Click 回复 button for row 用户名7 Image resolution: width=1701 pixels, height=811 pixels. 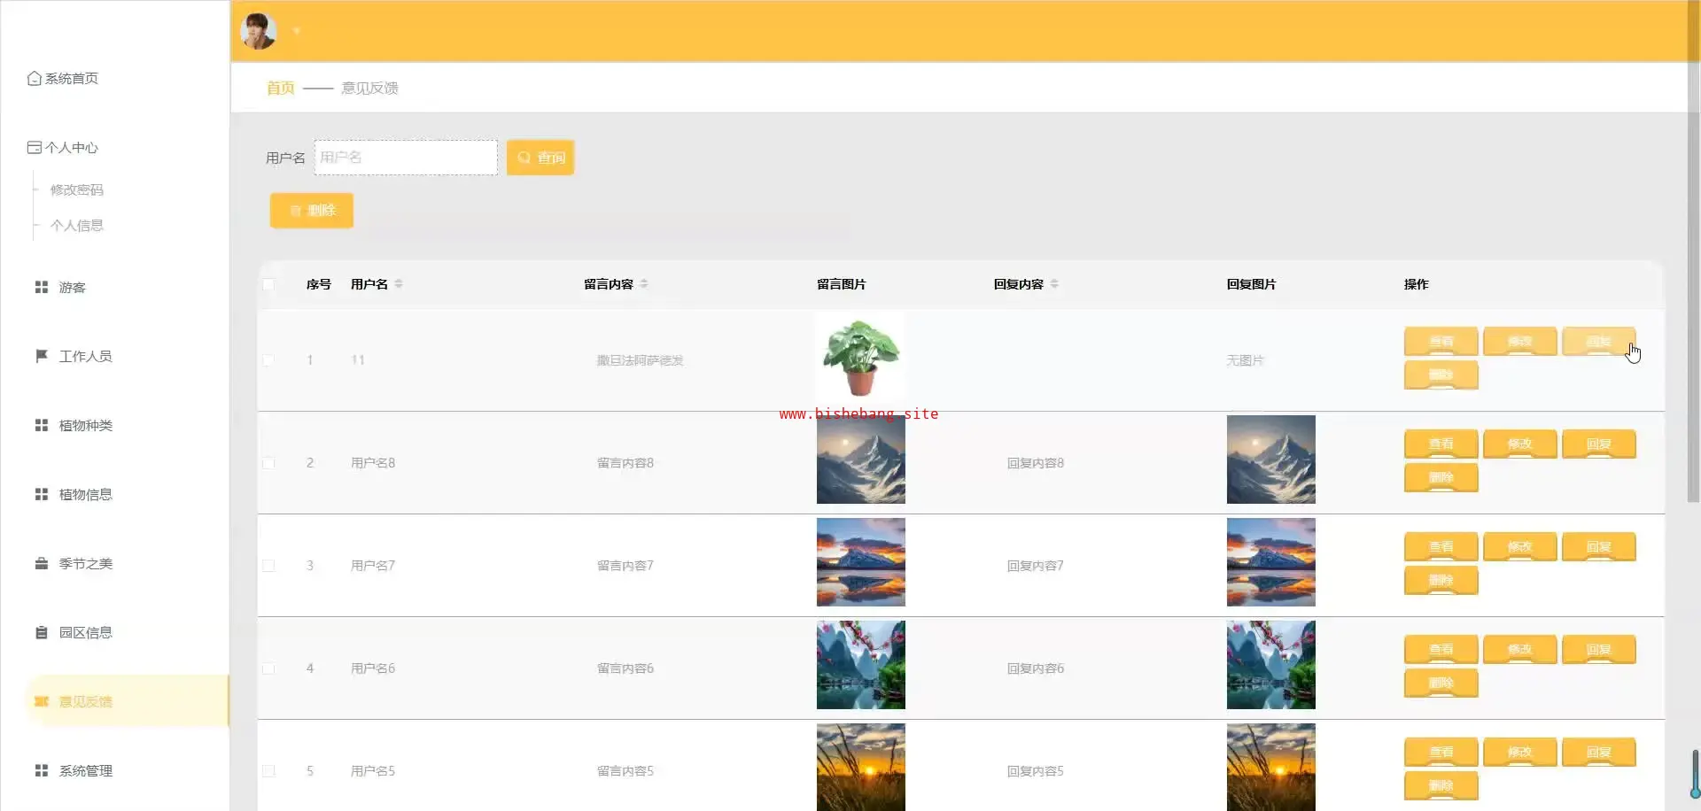coord(1598,547)
